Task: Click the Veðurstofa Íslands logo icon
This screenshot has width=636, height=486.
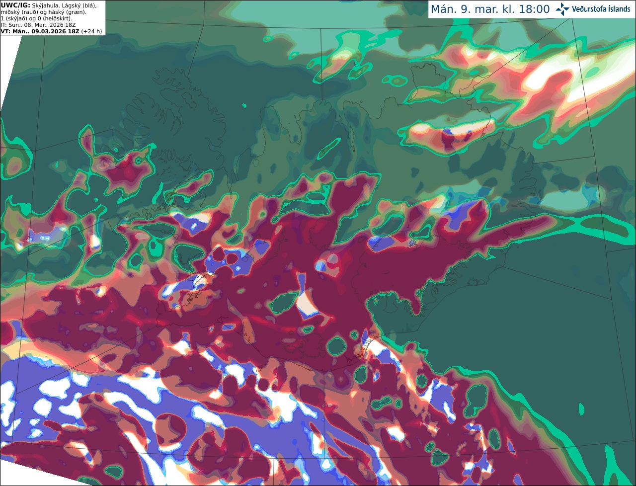Action: pos(562,9)
